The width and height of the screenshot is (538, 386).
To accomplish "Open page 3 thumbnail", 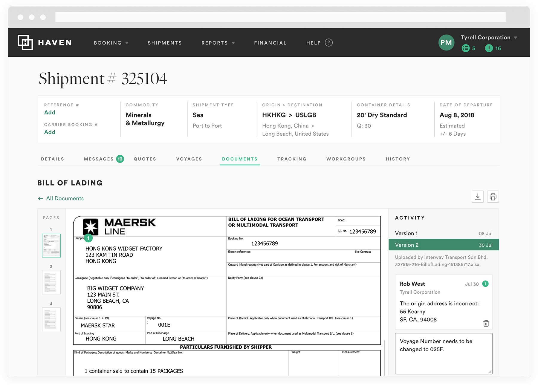I will [51, 319].
